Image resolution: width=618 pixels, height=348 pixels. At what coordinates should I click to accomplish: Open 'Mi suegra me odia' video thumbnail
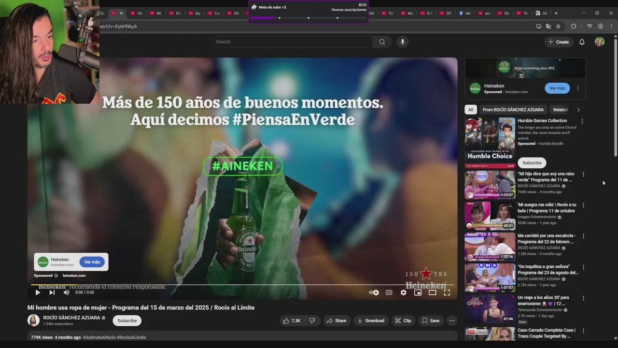tap(490, 216)
